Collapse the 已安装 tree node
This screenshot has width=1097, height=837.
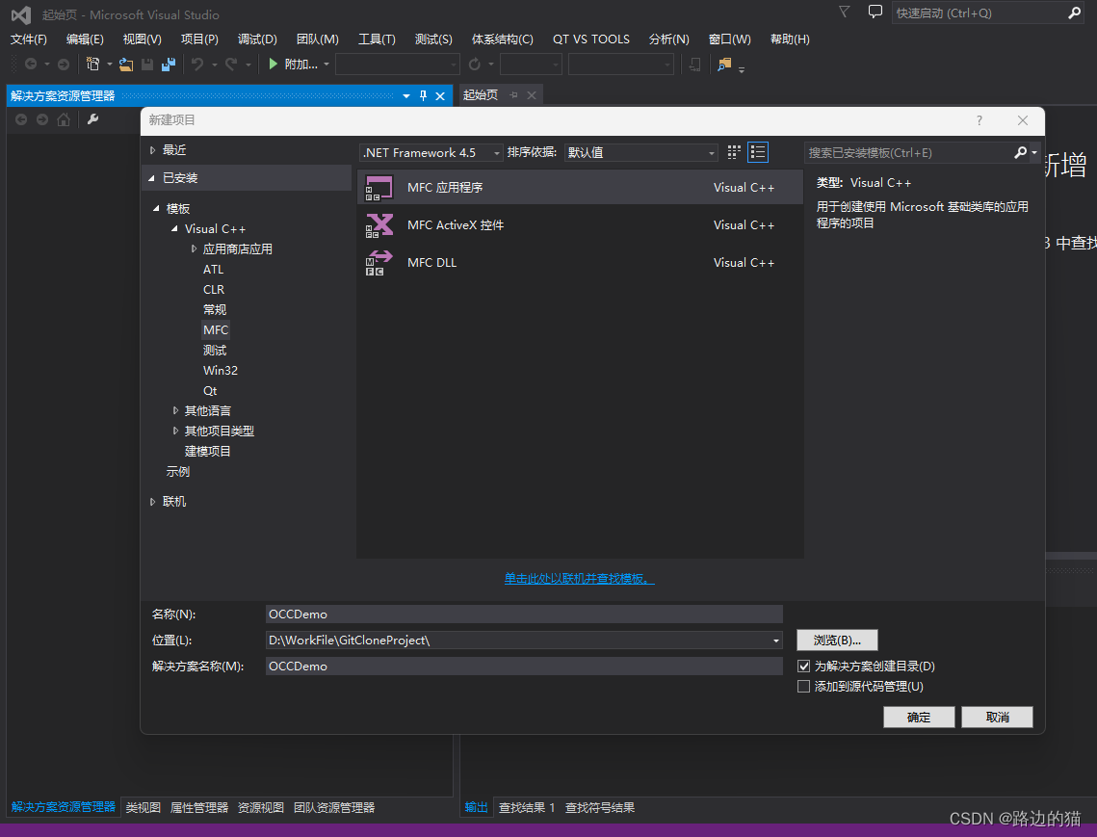pos(152,178)
